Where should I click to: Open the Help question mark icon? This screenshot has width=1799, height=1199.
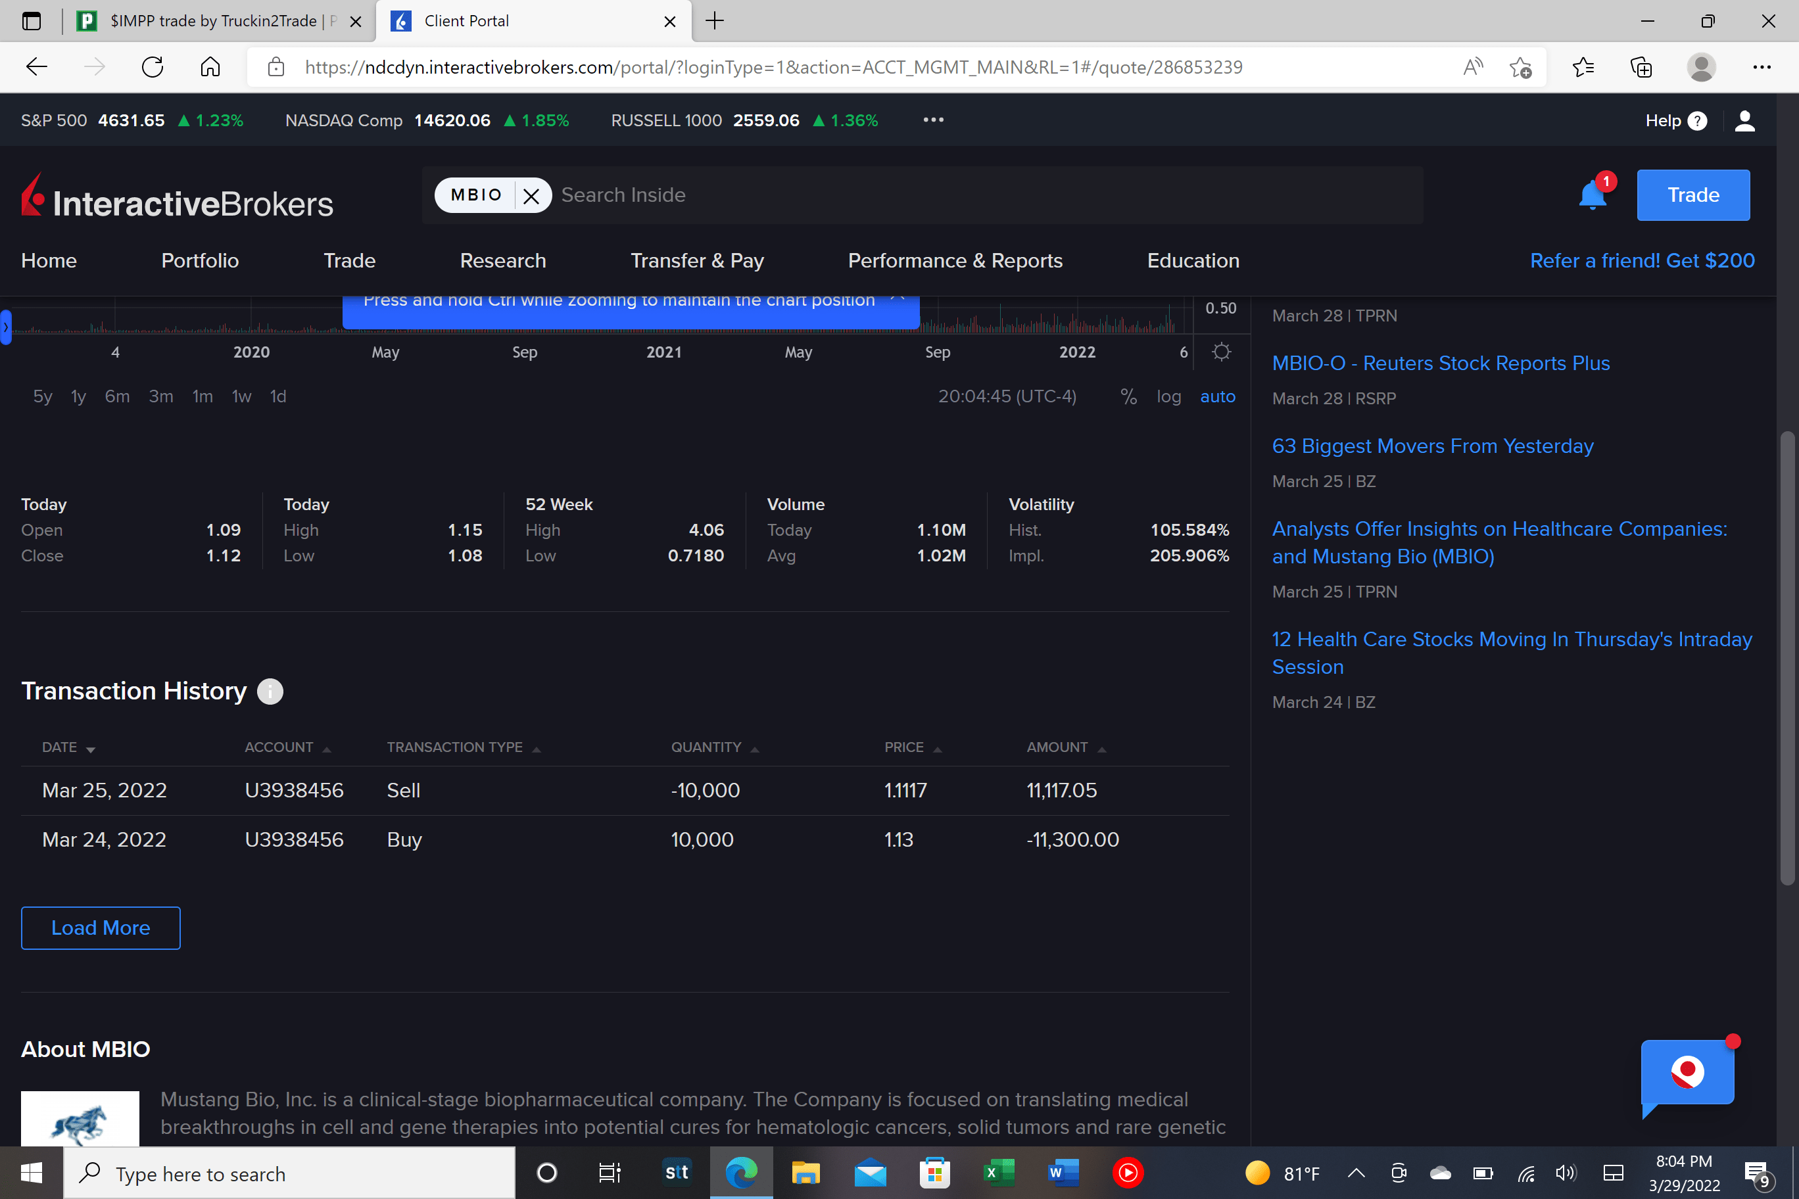[x=1696, y=121]
